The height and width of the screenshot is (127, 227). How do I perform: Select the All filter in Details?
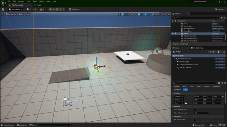pyautogui.click(x=186, y=90)
